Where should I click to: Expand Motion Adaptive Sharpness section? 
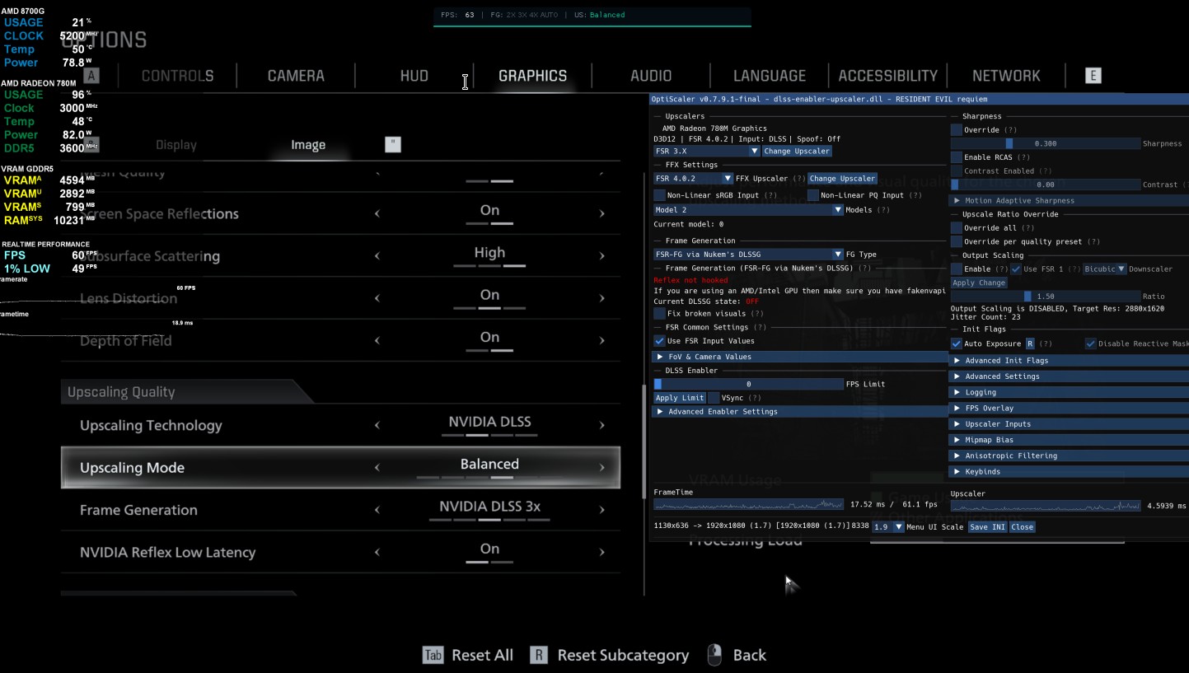point(1069,201)
